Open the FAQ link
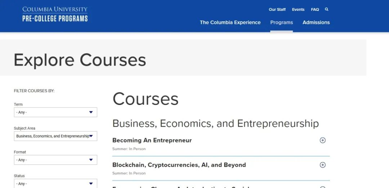The height and width of the screenshot is (188, 389). click(315, 9)
